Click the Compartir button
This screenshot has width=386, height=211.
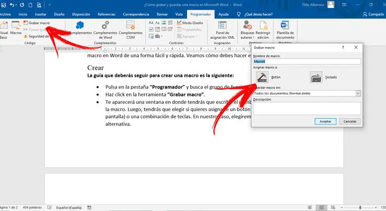point(374,14)
